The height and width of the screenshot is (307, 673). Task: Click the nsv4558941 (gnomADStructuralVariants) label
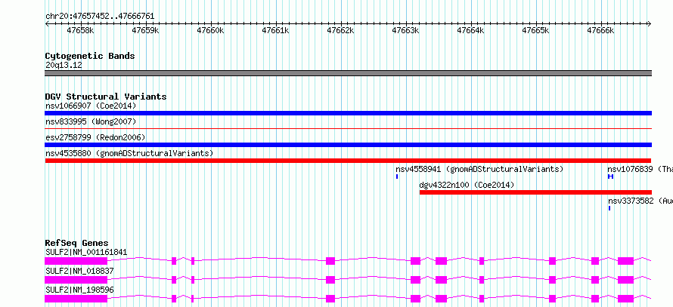[479, 169]
